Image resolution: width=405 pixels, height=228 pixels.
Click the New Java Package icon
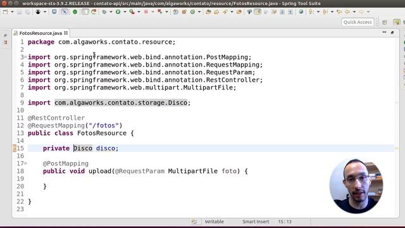tap(176, 12)
